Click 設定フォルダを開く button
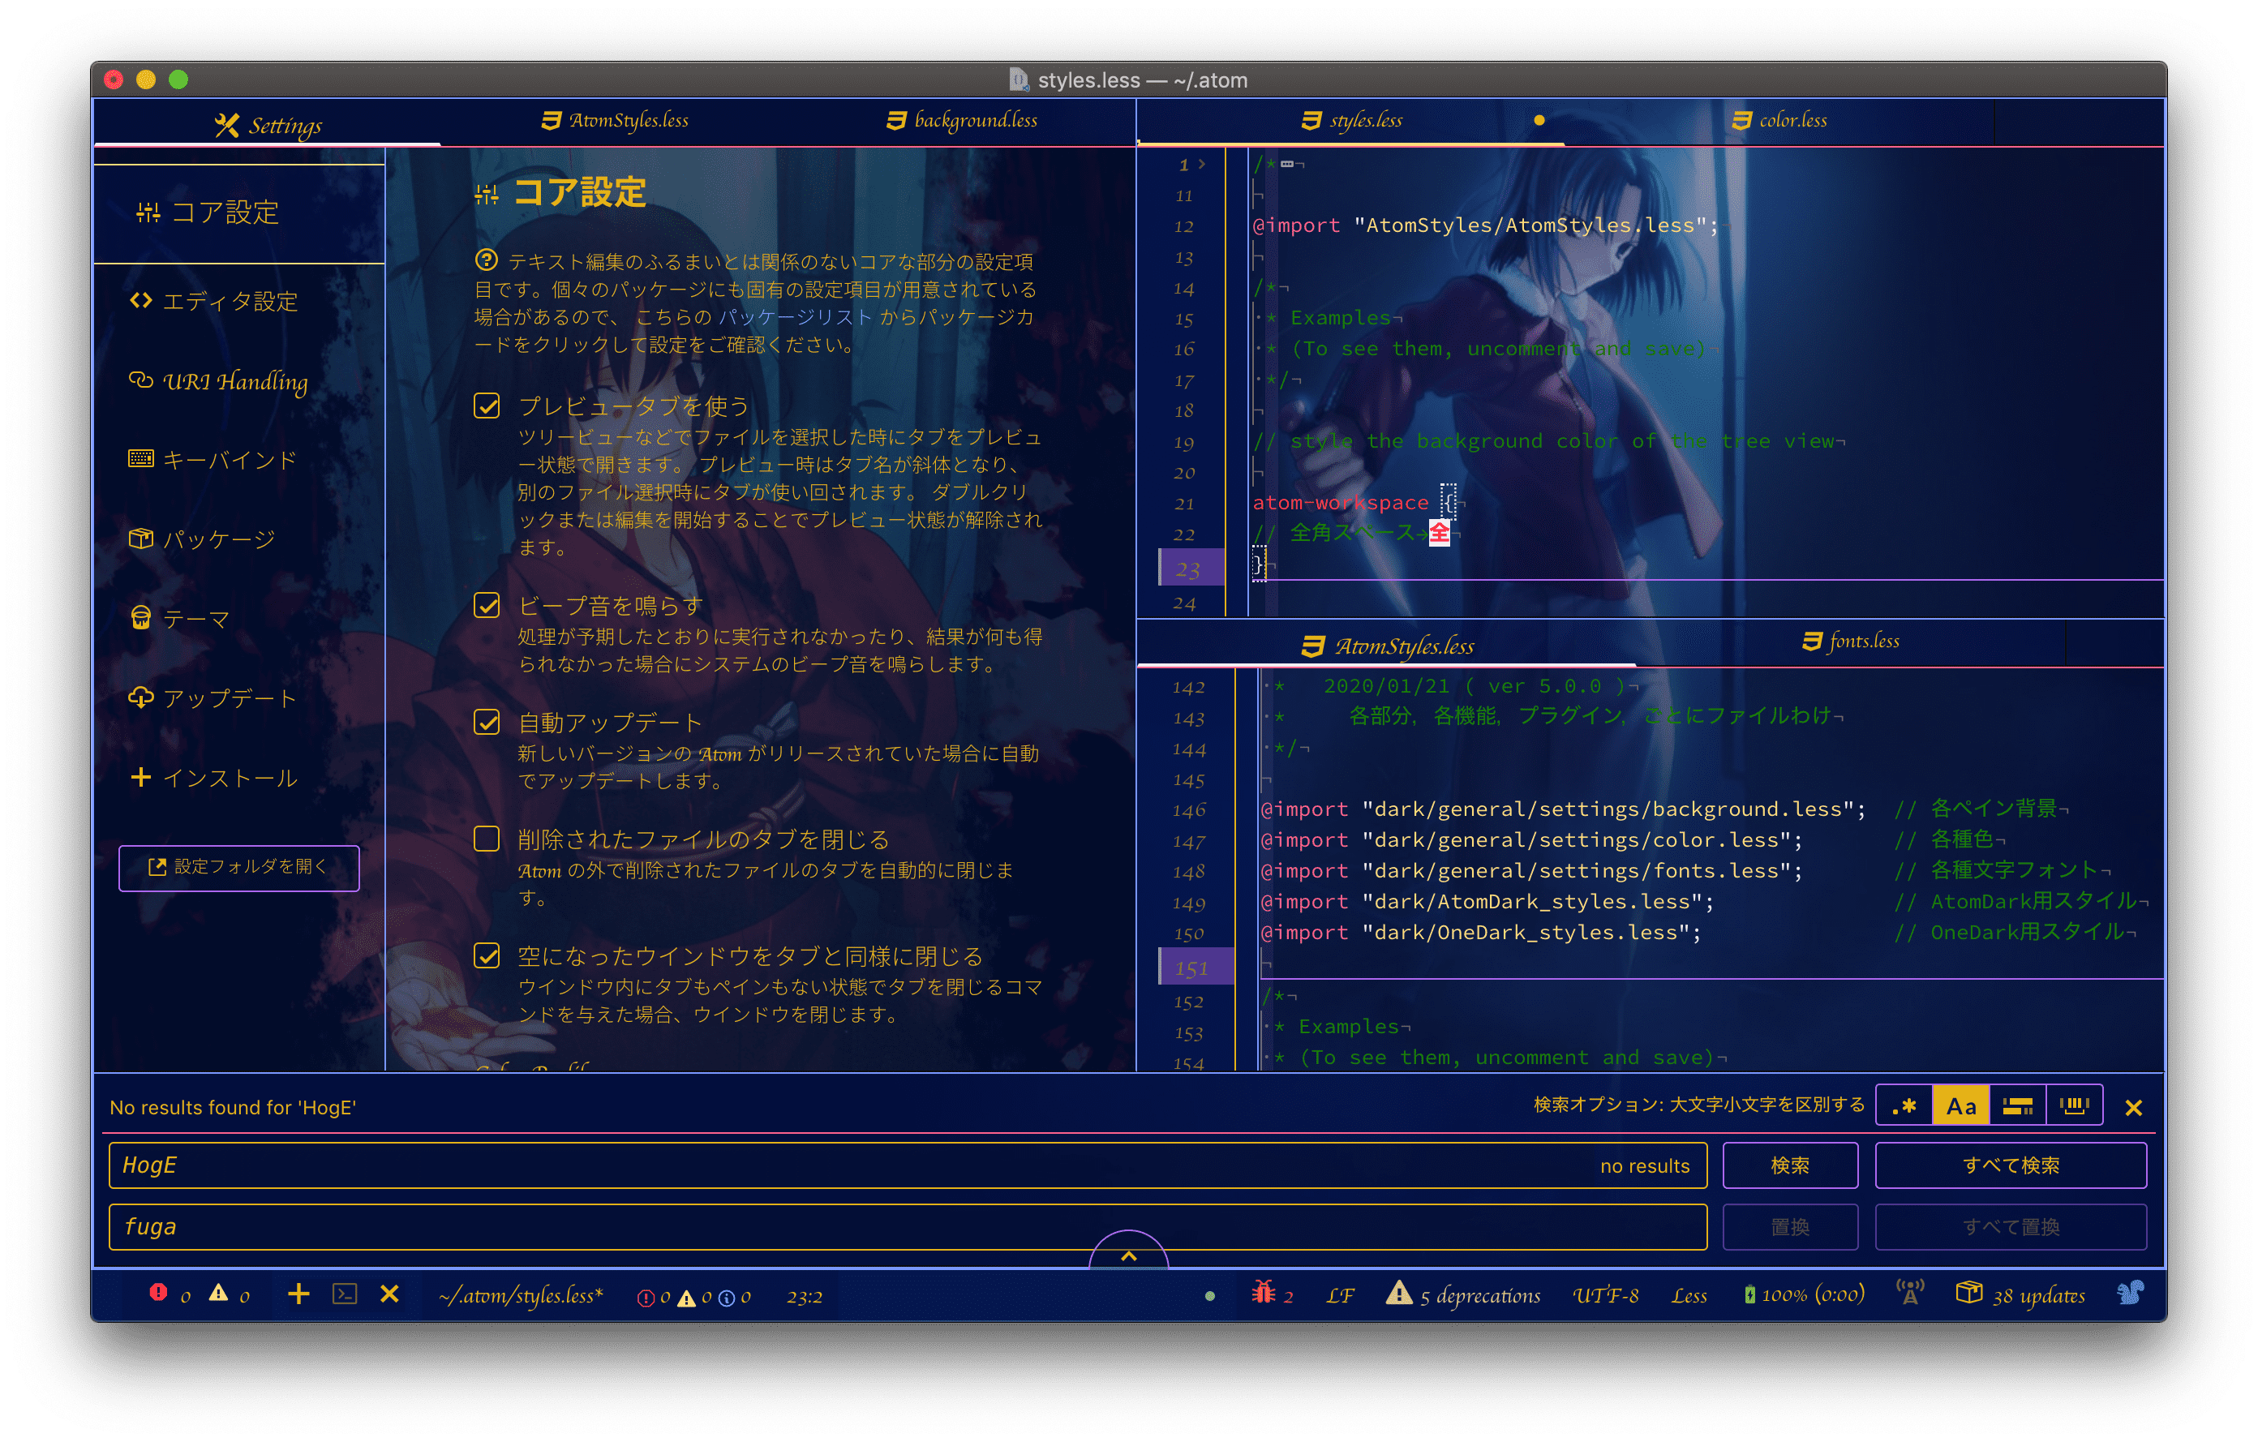 [239, 868]
